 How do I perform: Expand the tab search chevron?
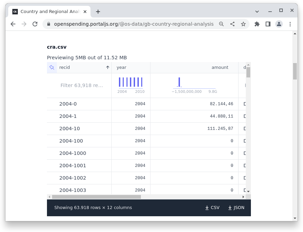[257, 12]
